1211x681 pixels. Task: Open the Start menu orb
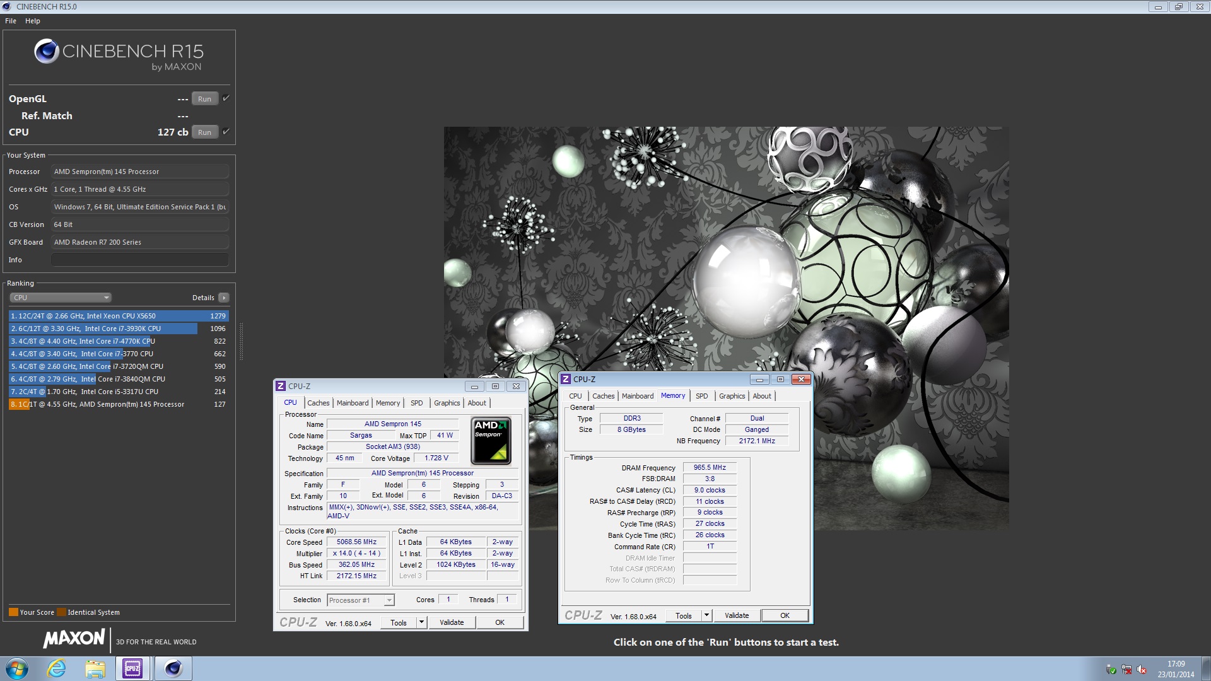[17, 668]
